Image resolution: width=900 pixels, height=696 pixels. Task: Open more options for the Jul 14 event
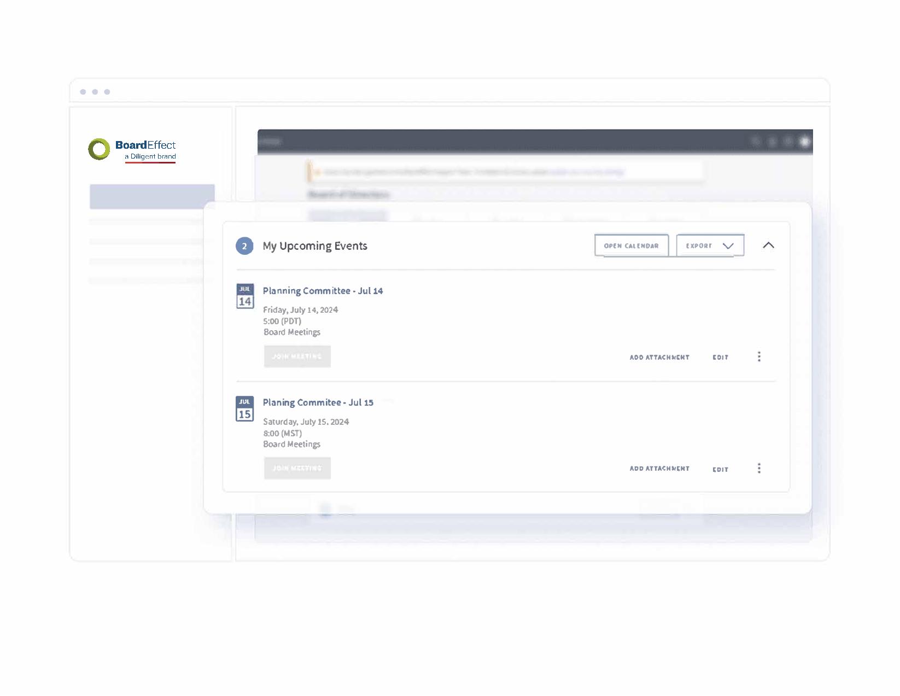coord(759,356)
